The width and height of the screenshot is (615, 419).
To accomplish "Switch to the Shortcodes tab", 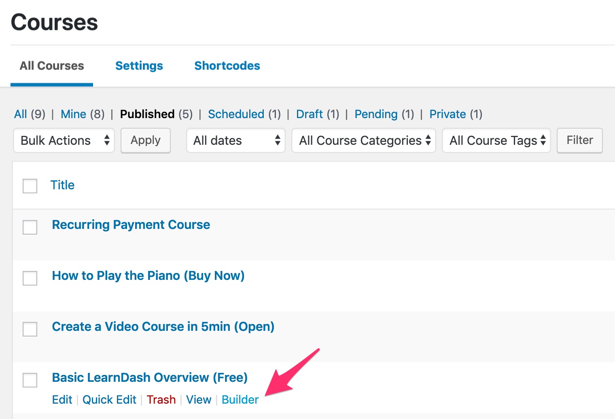I will [x=227, y=66].
